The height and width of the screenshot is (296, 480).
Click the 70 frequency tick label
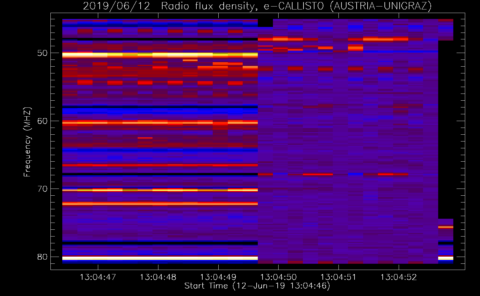pos(42,189)
